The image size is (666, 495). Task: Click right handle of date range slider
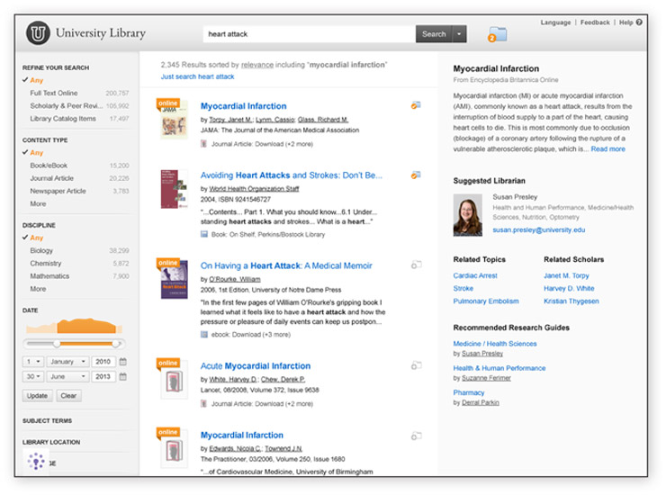[x=116, y=343]
